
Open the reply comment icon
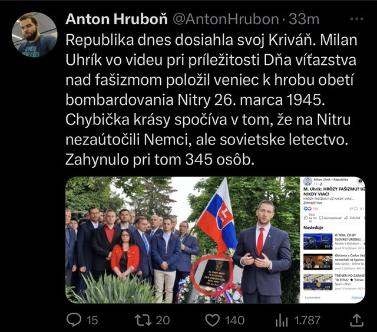74,320
